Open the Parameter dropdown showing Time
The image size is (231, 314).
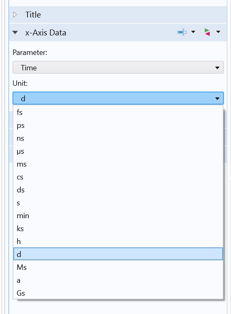118,67
